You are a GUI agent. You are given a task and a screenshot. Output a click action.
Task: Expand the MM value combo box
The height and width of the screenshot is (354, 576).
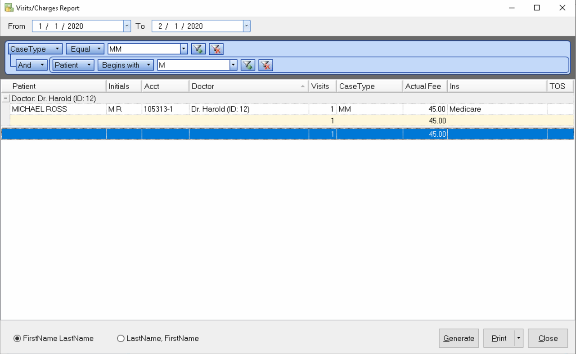184,49
